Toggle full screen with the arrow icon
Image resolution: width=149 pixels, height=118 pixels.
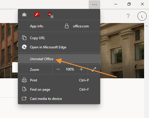(94, 69)
